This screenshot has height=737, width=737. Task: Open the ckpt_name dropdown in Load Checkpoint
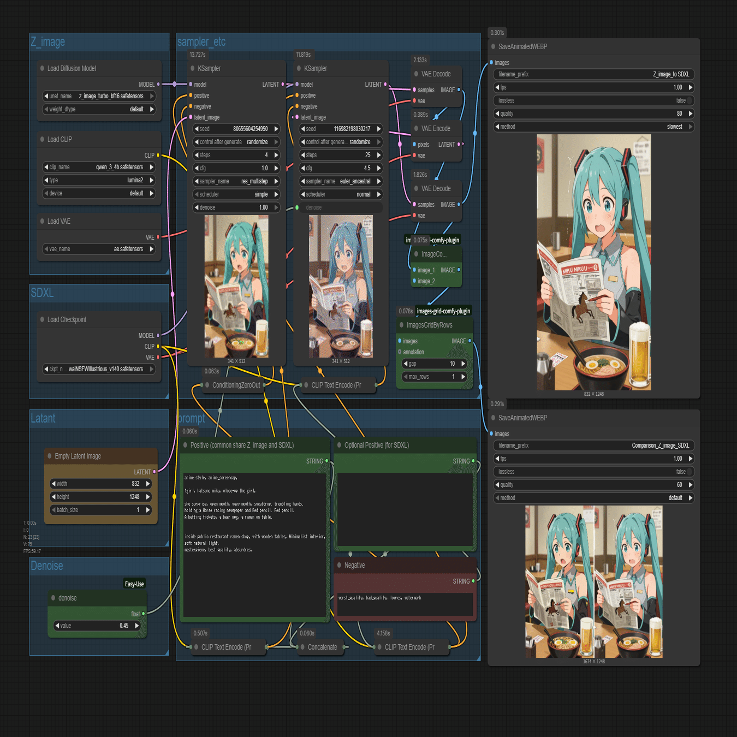click(99, 368)
